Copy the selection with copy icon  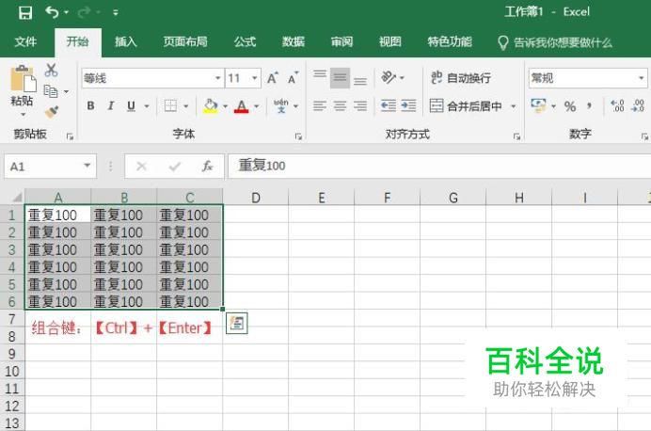coord(51,91)
